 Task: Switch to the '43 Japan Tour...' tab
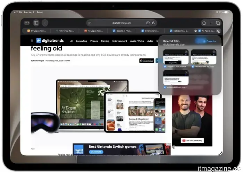[93, 31]
